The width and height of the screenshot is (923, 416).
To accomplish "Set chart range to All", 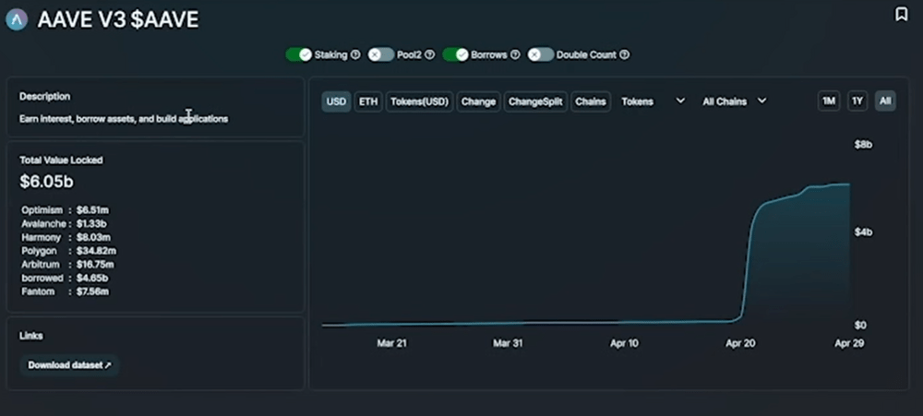I will pos(885,101).
